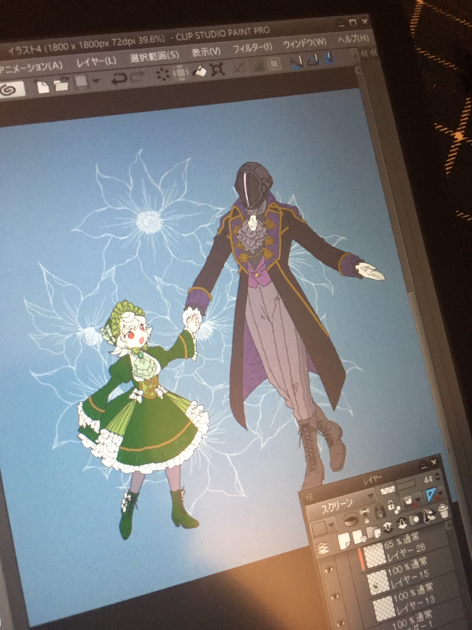Toggle Lock Transparent Pixels icon
Viewport: 472px width, 630px height.
pos(394,508)
